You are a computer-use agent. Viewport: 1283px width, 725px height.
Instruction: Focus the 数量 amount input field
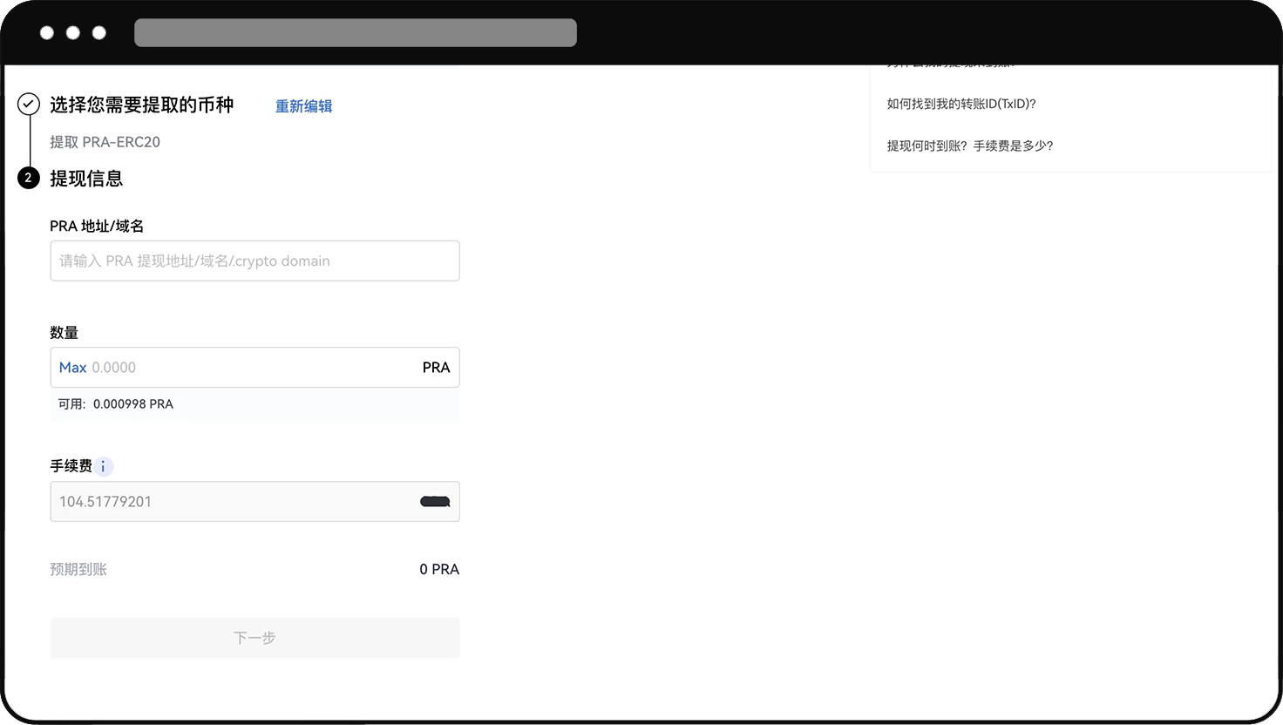[255, 368]
